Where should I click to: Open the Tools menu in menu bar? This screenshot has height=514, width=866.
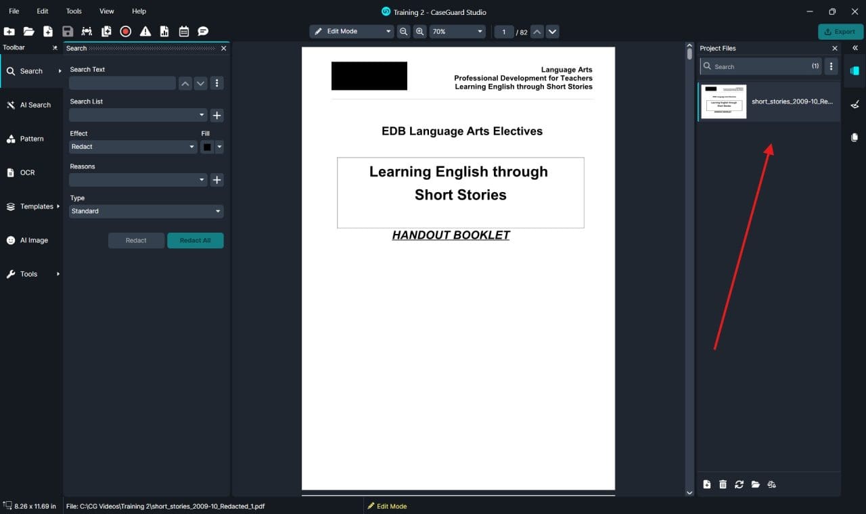click(74, 11)
